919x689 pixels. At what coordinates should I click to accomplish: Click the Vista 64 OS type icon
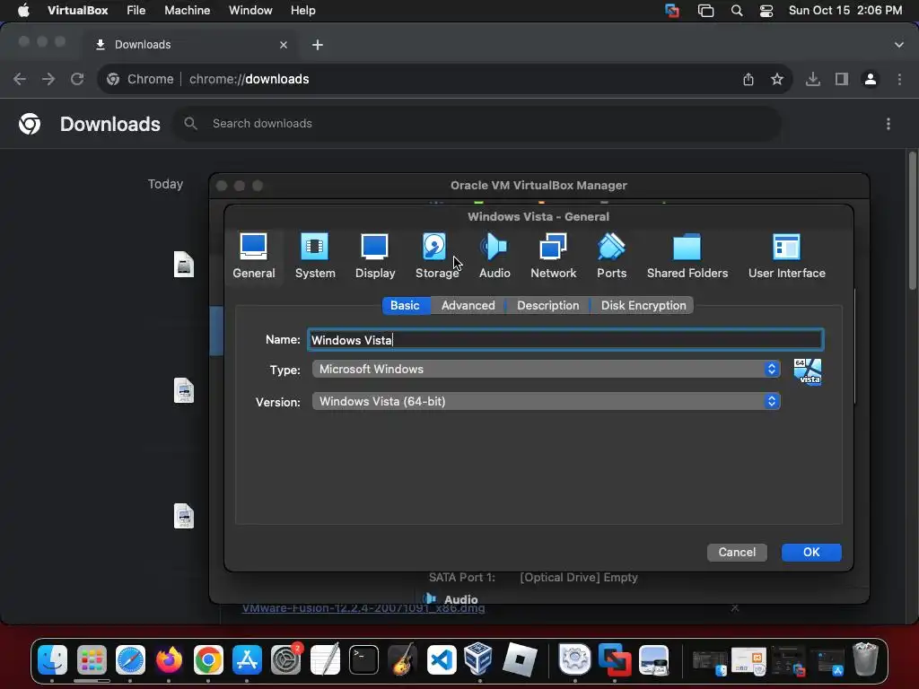tap(808, 371)
